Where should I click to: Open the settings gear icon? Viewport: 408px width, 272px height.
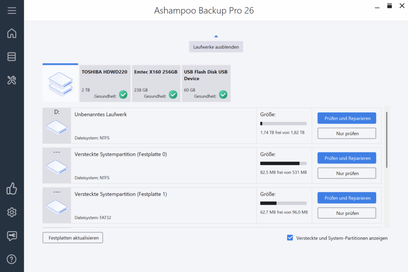point(12,212)
